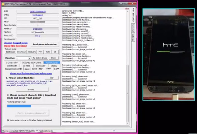Click the Download reboot button

(21, 52)
